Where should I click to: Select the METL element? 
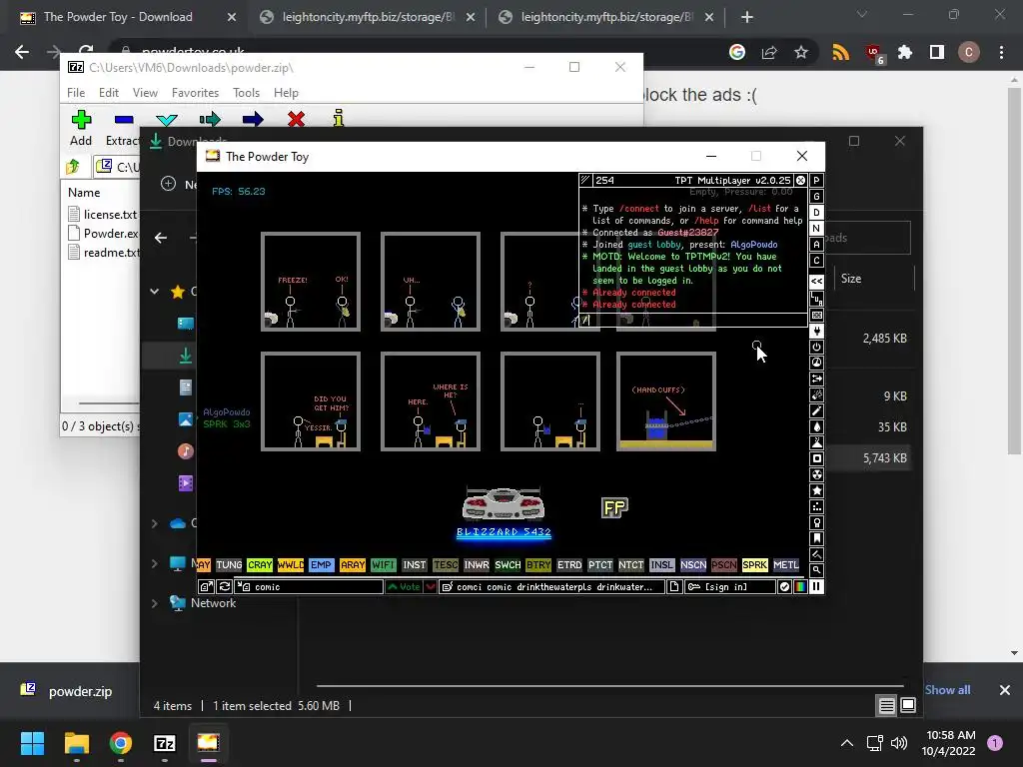(785, 565)
